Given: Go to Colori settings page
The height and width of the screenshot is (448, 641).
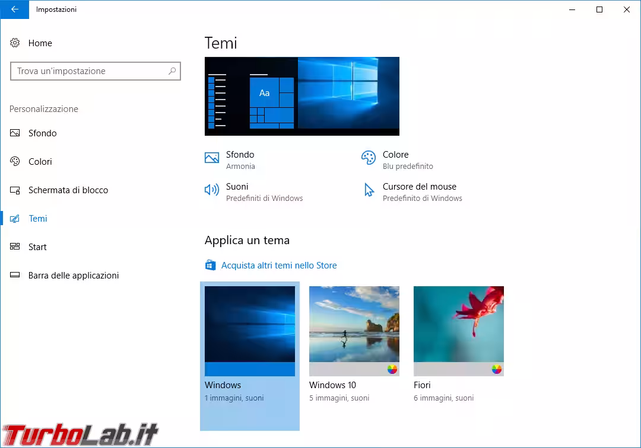Looking at the screenshot, I should coord(40,162).
